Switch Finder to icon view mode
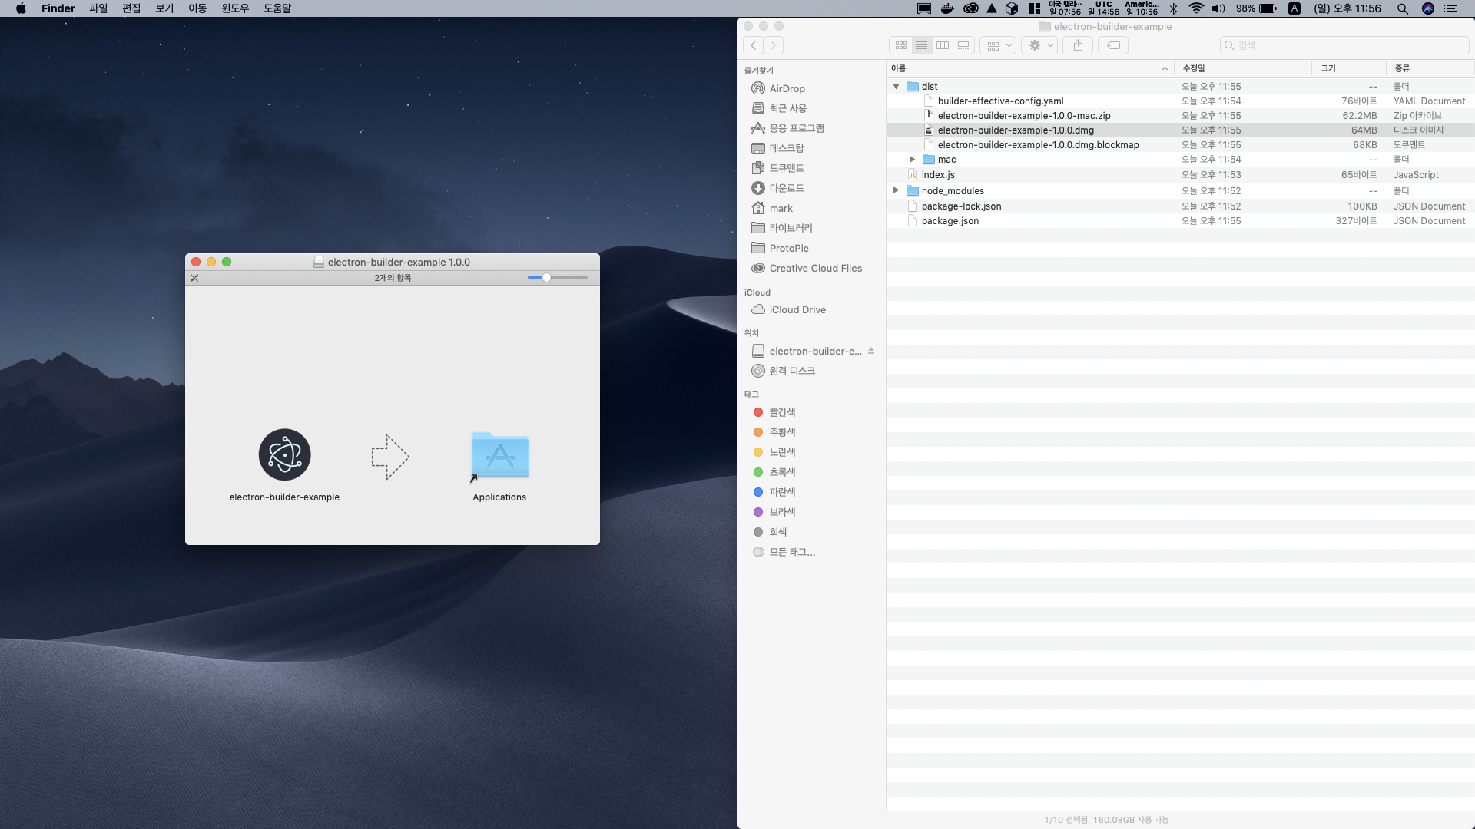The width and height of the screenshot is (1475, 829). (900, 45)
